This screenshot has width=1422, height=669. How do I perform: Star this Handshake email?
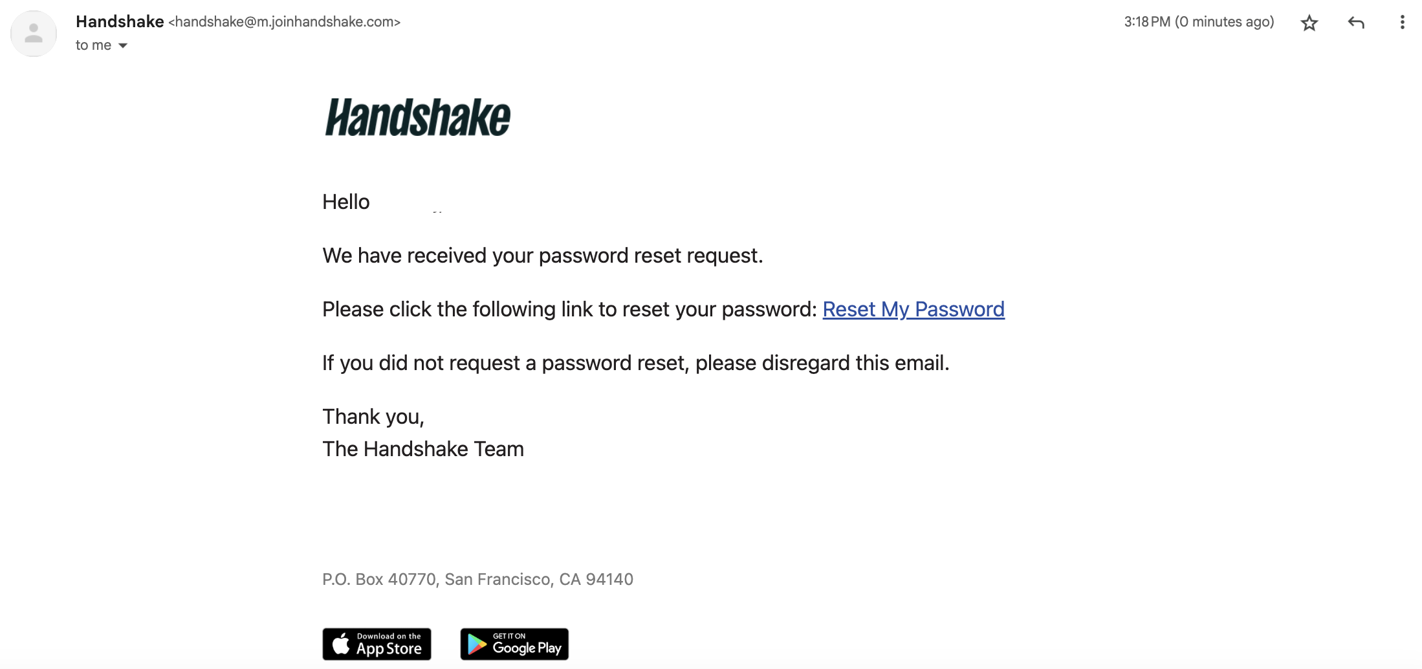[x=1309, y=23]
